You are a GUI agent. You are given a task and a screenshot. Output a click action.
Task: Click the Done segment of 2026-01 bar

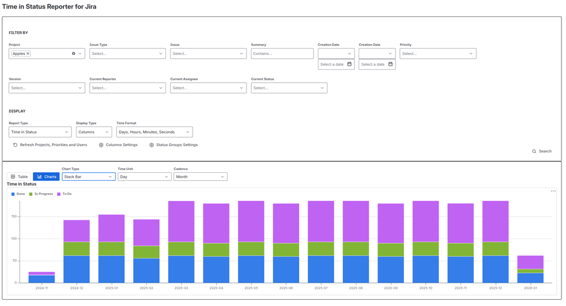coord(530,278)
